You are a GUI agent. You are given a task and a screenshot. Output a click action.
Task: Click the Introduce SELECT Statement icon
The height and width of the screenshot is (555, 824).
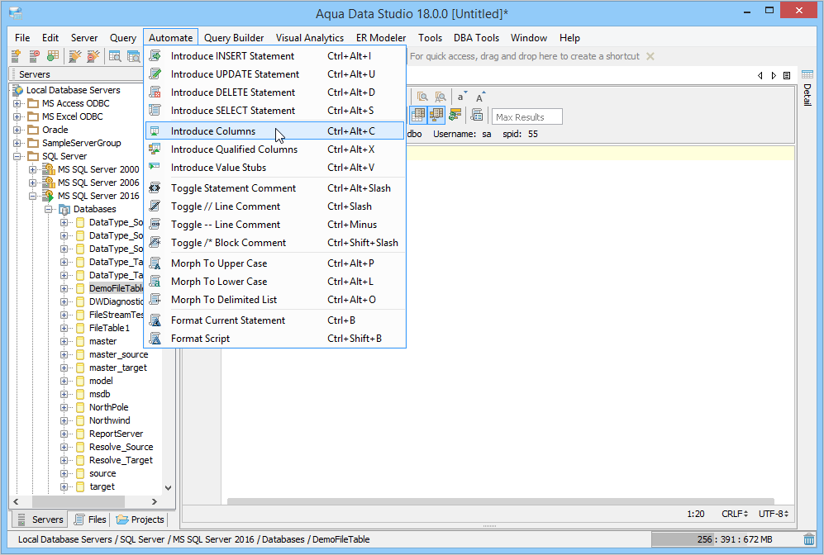click(155, 111)
